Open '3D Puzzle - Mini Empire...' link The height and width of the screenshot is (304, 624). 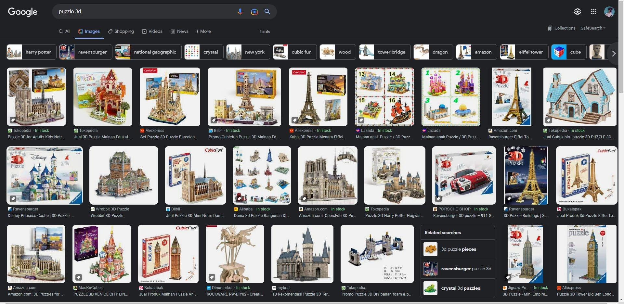tap(525, 294)
